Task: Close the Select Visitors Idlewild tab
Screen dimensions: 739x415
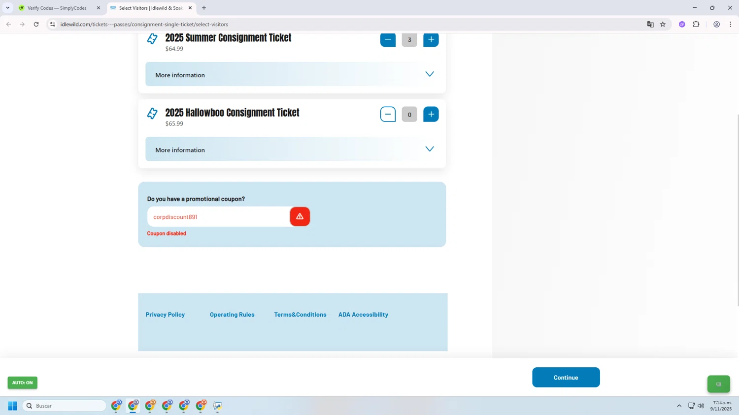Action: [x=190, y=8]
